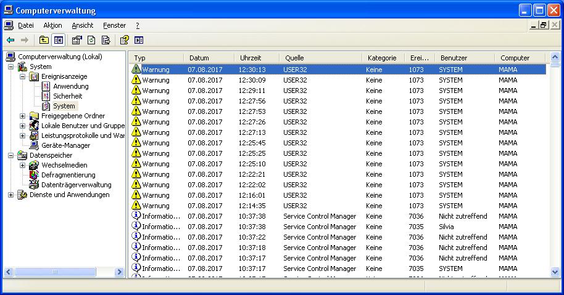564x295 pixels.
Task: Sort by the Typ column header
Action: click(156, 58)
